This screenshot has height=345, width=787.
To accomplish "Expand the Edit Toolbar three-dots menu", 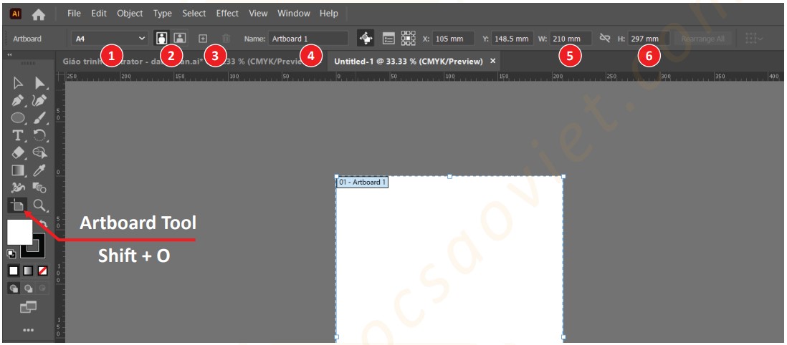I will tap(29, 330).
